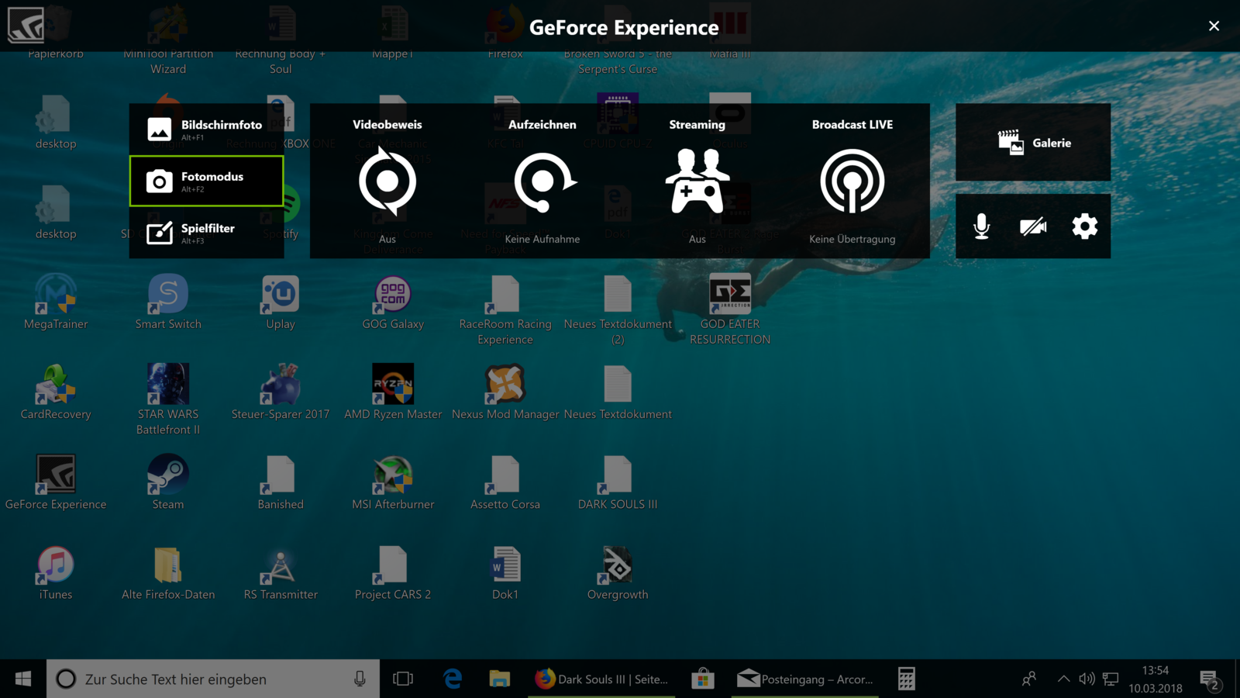Open the People icon in taskbar
Screen dimensions: 1240x698
click(x=1029, y=679)
